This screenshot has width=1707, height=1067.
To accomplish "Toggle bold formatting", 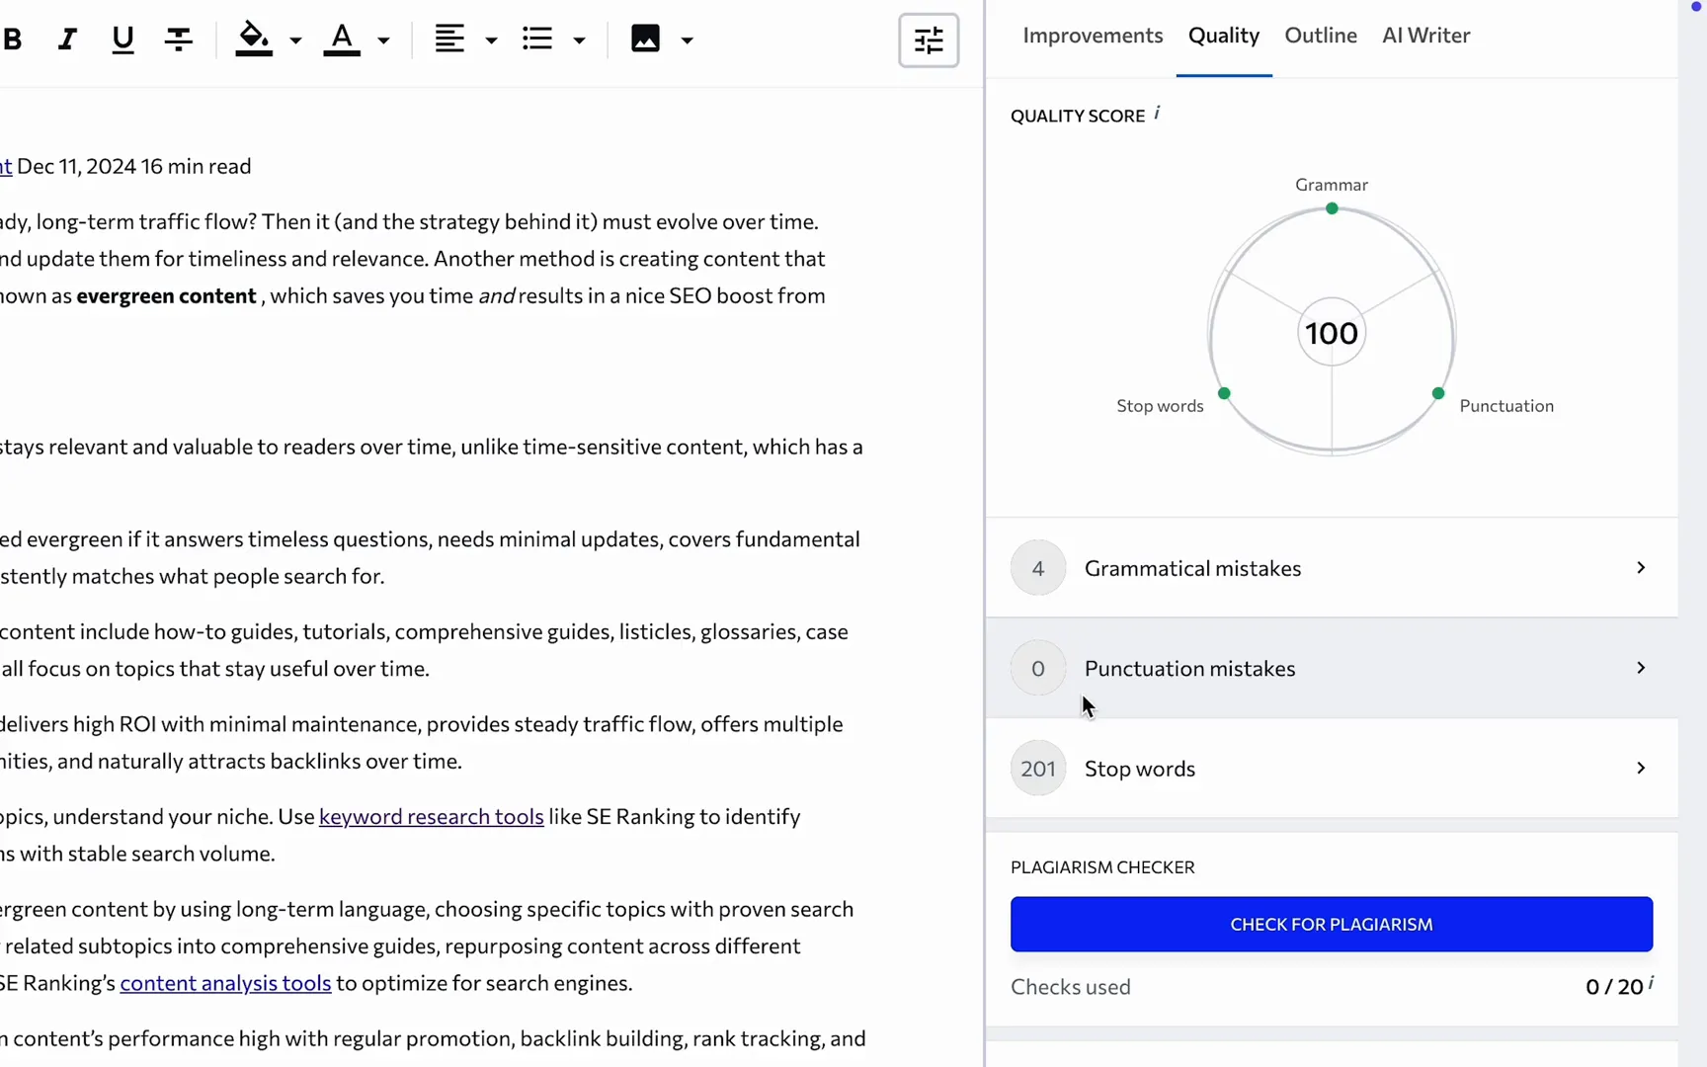I will pyautogui.click(x=12, y=40).
